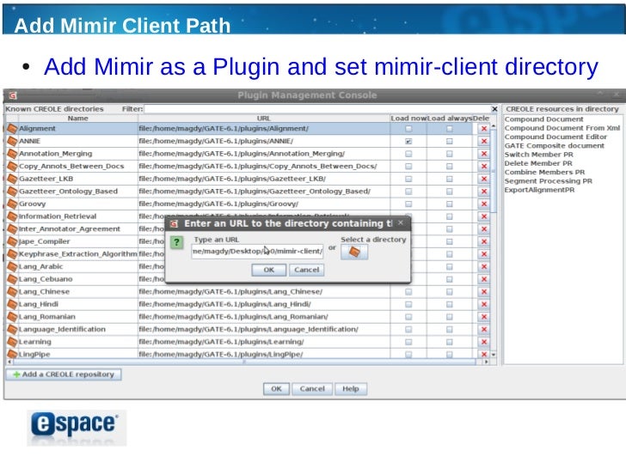This screenshot has height=469, width=626.
Task: Select ExportAlignmentPR resource
Action: (539, 190)
